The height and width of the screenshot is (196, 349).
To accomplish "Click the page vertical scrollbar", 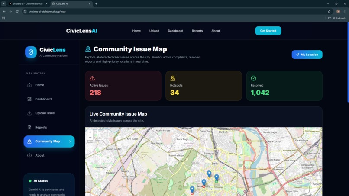I will pos(348,62).
